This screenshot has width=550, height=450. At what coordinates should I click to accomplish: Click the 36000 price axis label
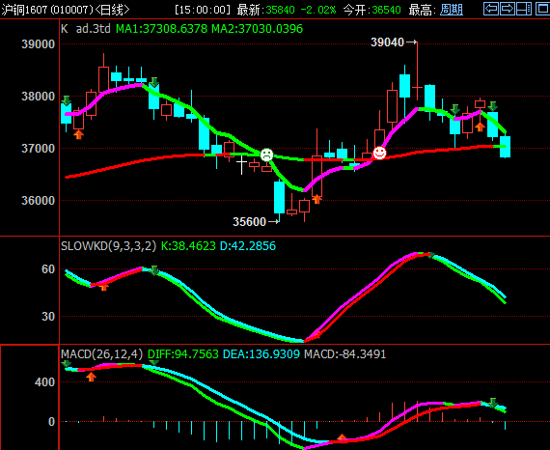(39, 201)
